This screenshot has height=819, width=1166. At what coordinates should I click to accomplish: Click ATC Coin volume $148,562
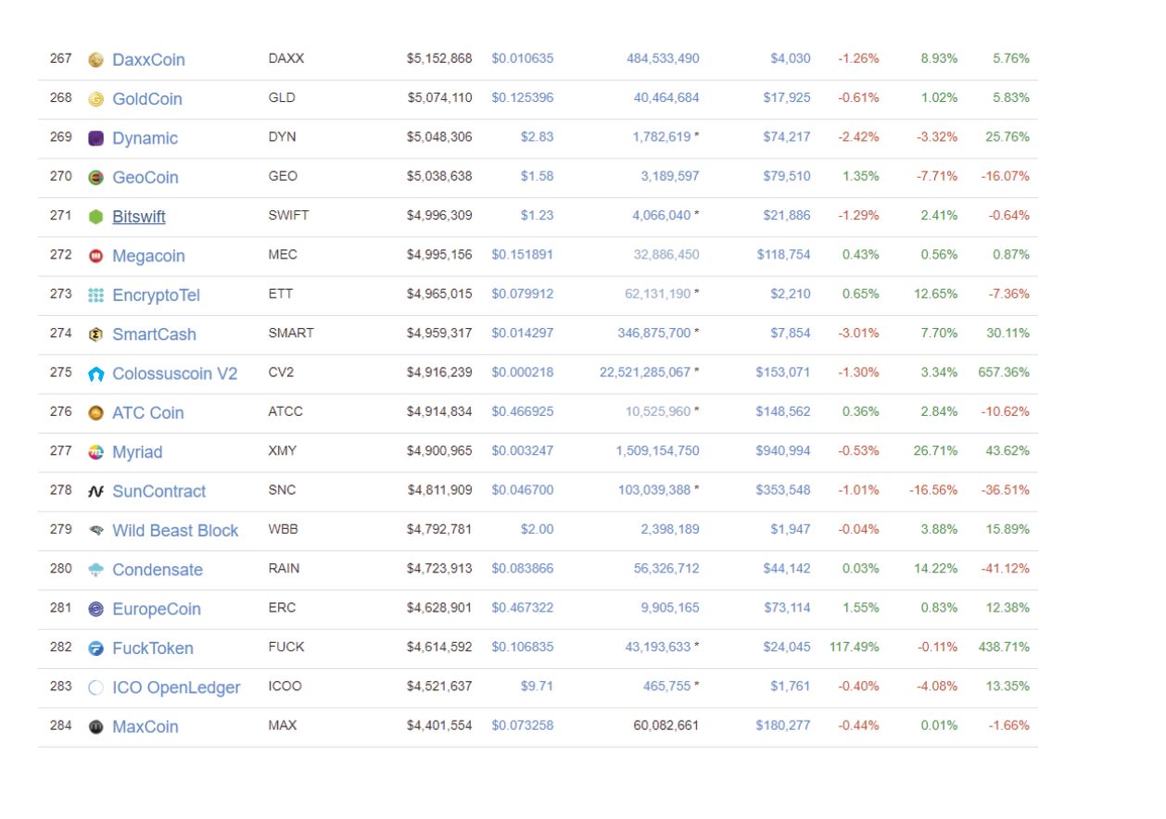[784, 411]
